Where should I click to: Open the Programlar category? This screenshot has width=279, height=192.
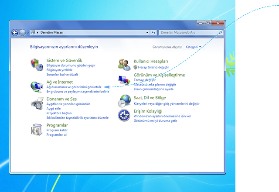pos(57,125)
